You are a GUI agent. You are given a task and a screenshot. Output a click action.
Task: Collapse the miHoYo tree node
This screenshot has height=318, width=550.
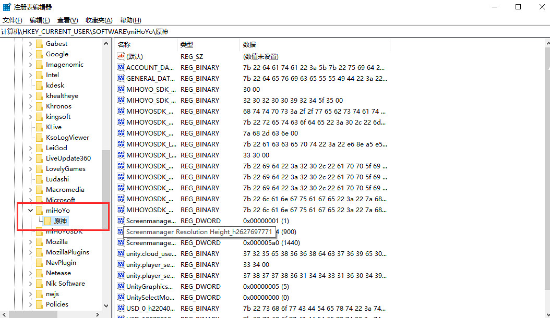point(30,211)
